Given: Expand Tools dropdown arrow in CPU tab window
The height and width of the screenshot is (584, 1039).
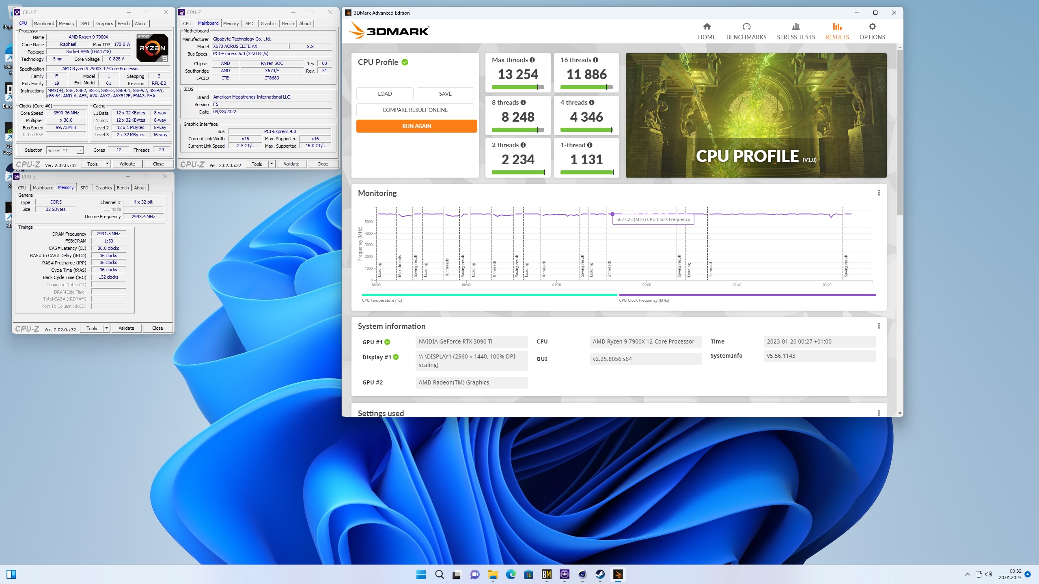Looking at the screenshot, I should pyautogui.click(x=107, y=164).
